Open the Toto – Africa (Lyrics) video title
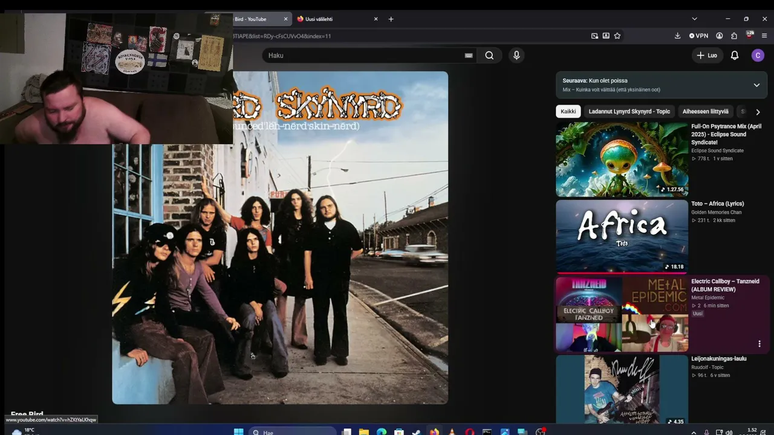The width and height of the screenshot is (774, 435). (718, 204)
